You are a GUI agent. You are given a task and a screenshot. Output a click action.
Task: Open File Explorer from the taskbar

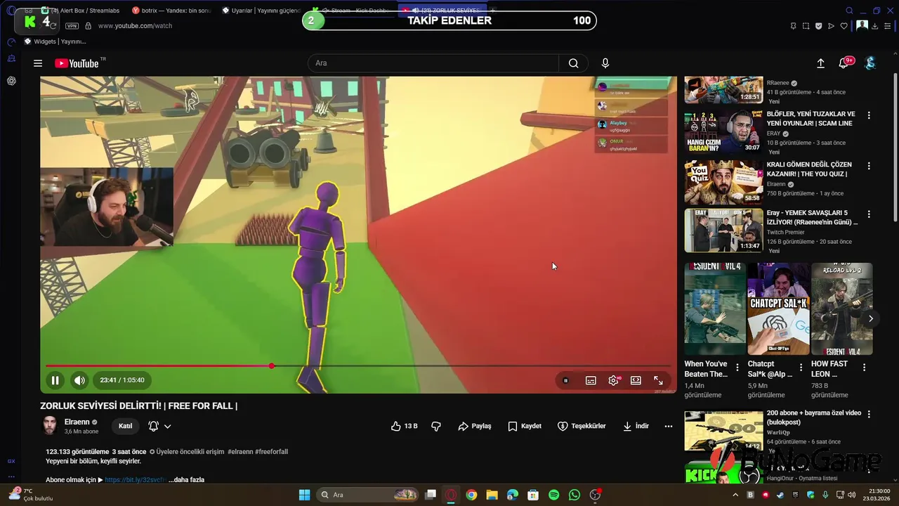(x=492, y=495)
